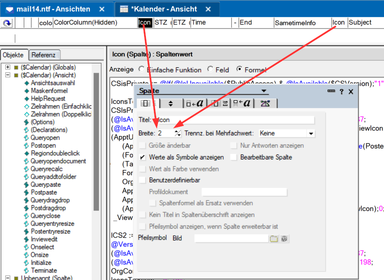The height and width of the screenshot is (280, 384).
Task: Switch to the Referenz tab
Action: pos(44,55)
